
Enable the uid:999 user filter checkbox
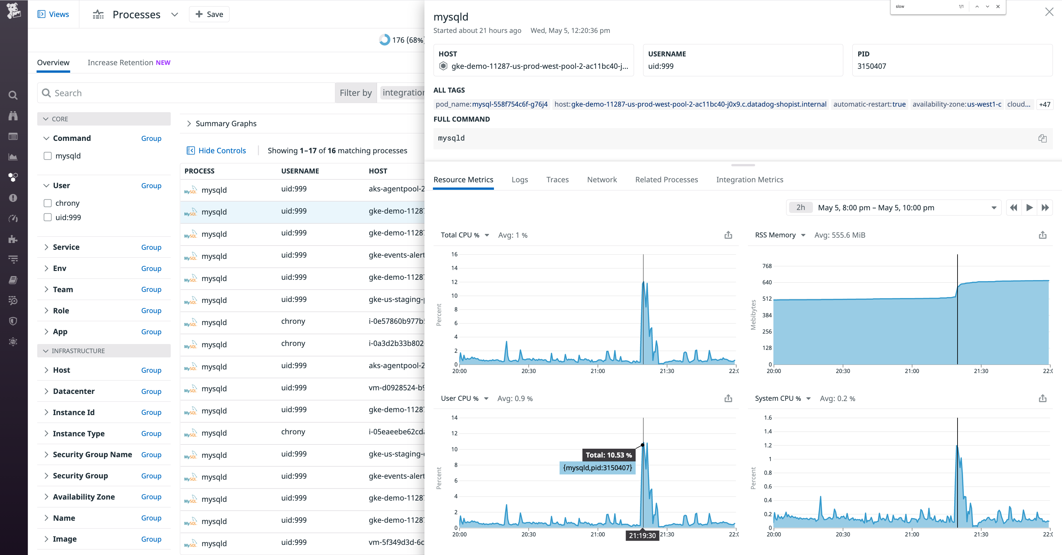(47, 217)
